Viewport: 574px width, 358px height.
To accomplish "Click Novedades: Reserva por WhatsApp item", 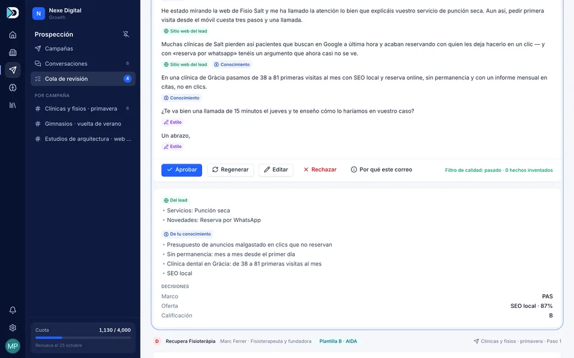I will (214, 220).
